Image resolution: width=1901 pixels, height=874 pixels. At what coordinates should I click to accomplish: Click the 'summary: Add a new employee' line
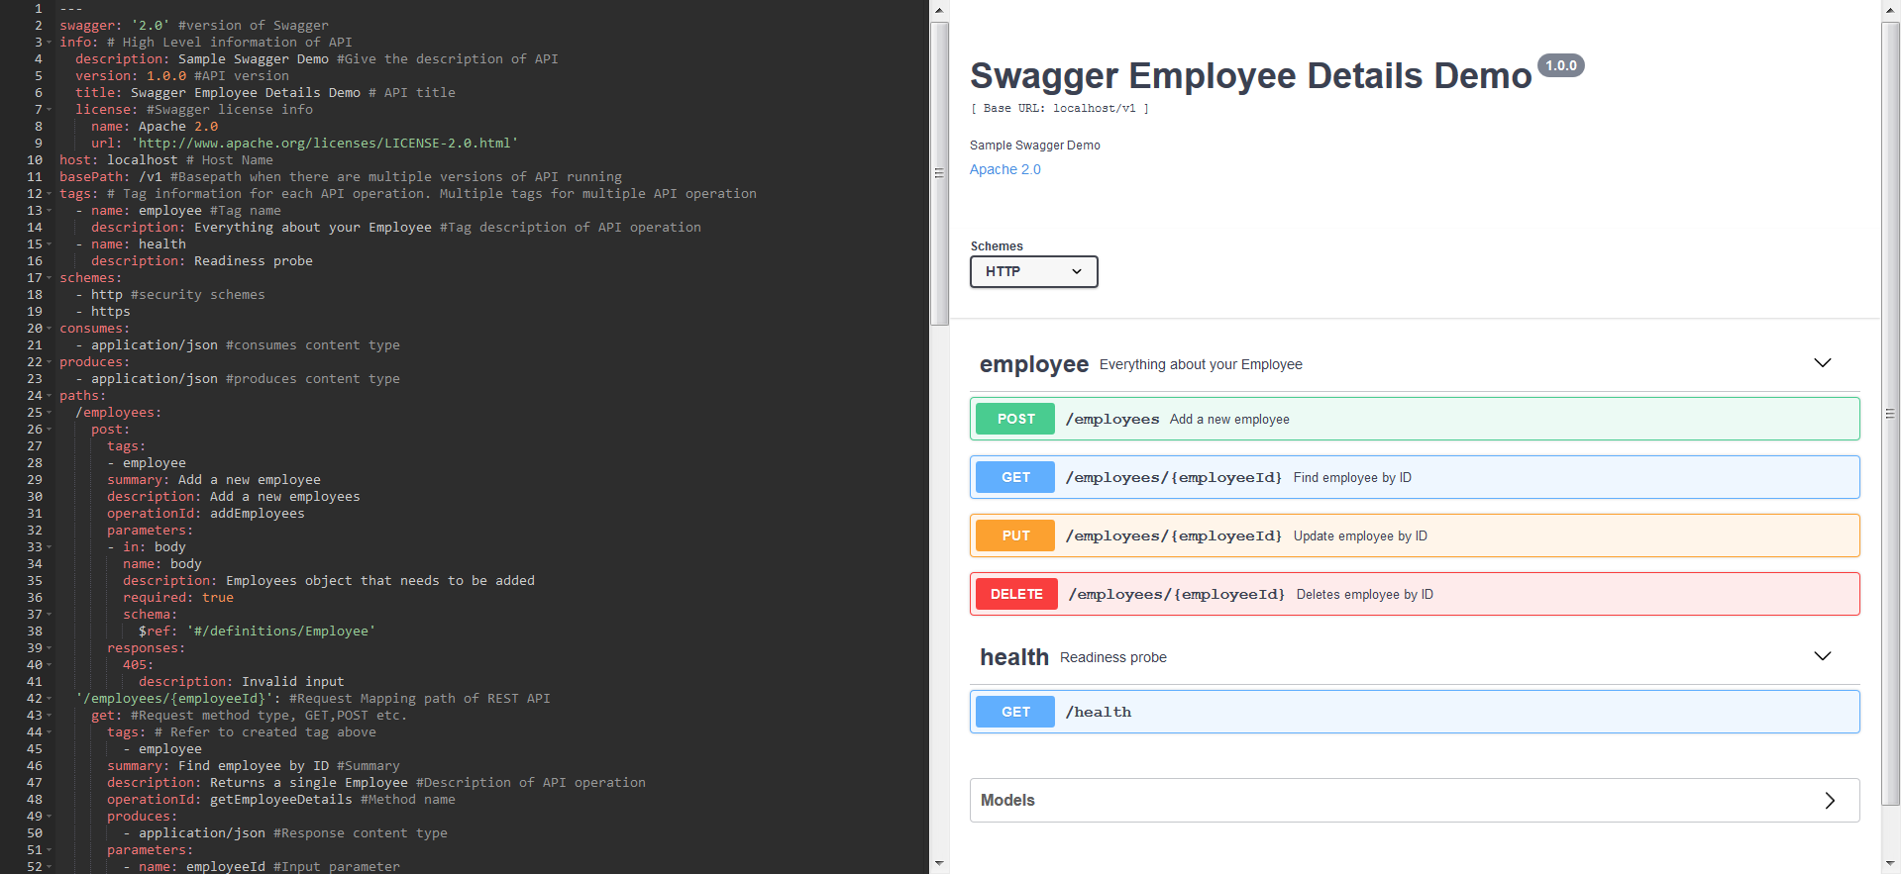(x=213, y=480)
